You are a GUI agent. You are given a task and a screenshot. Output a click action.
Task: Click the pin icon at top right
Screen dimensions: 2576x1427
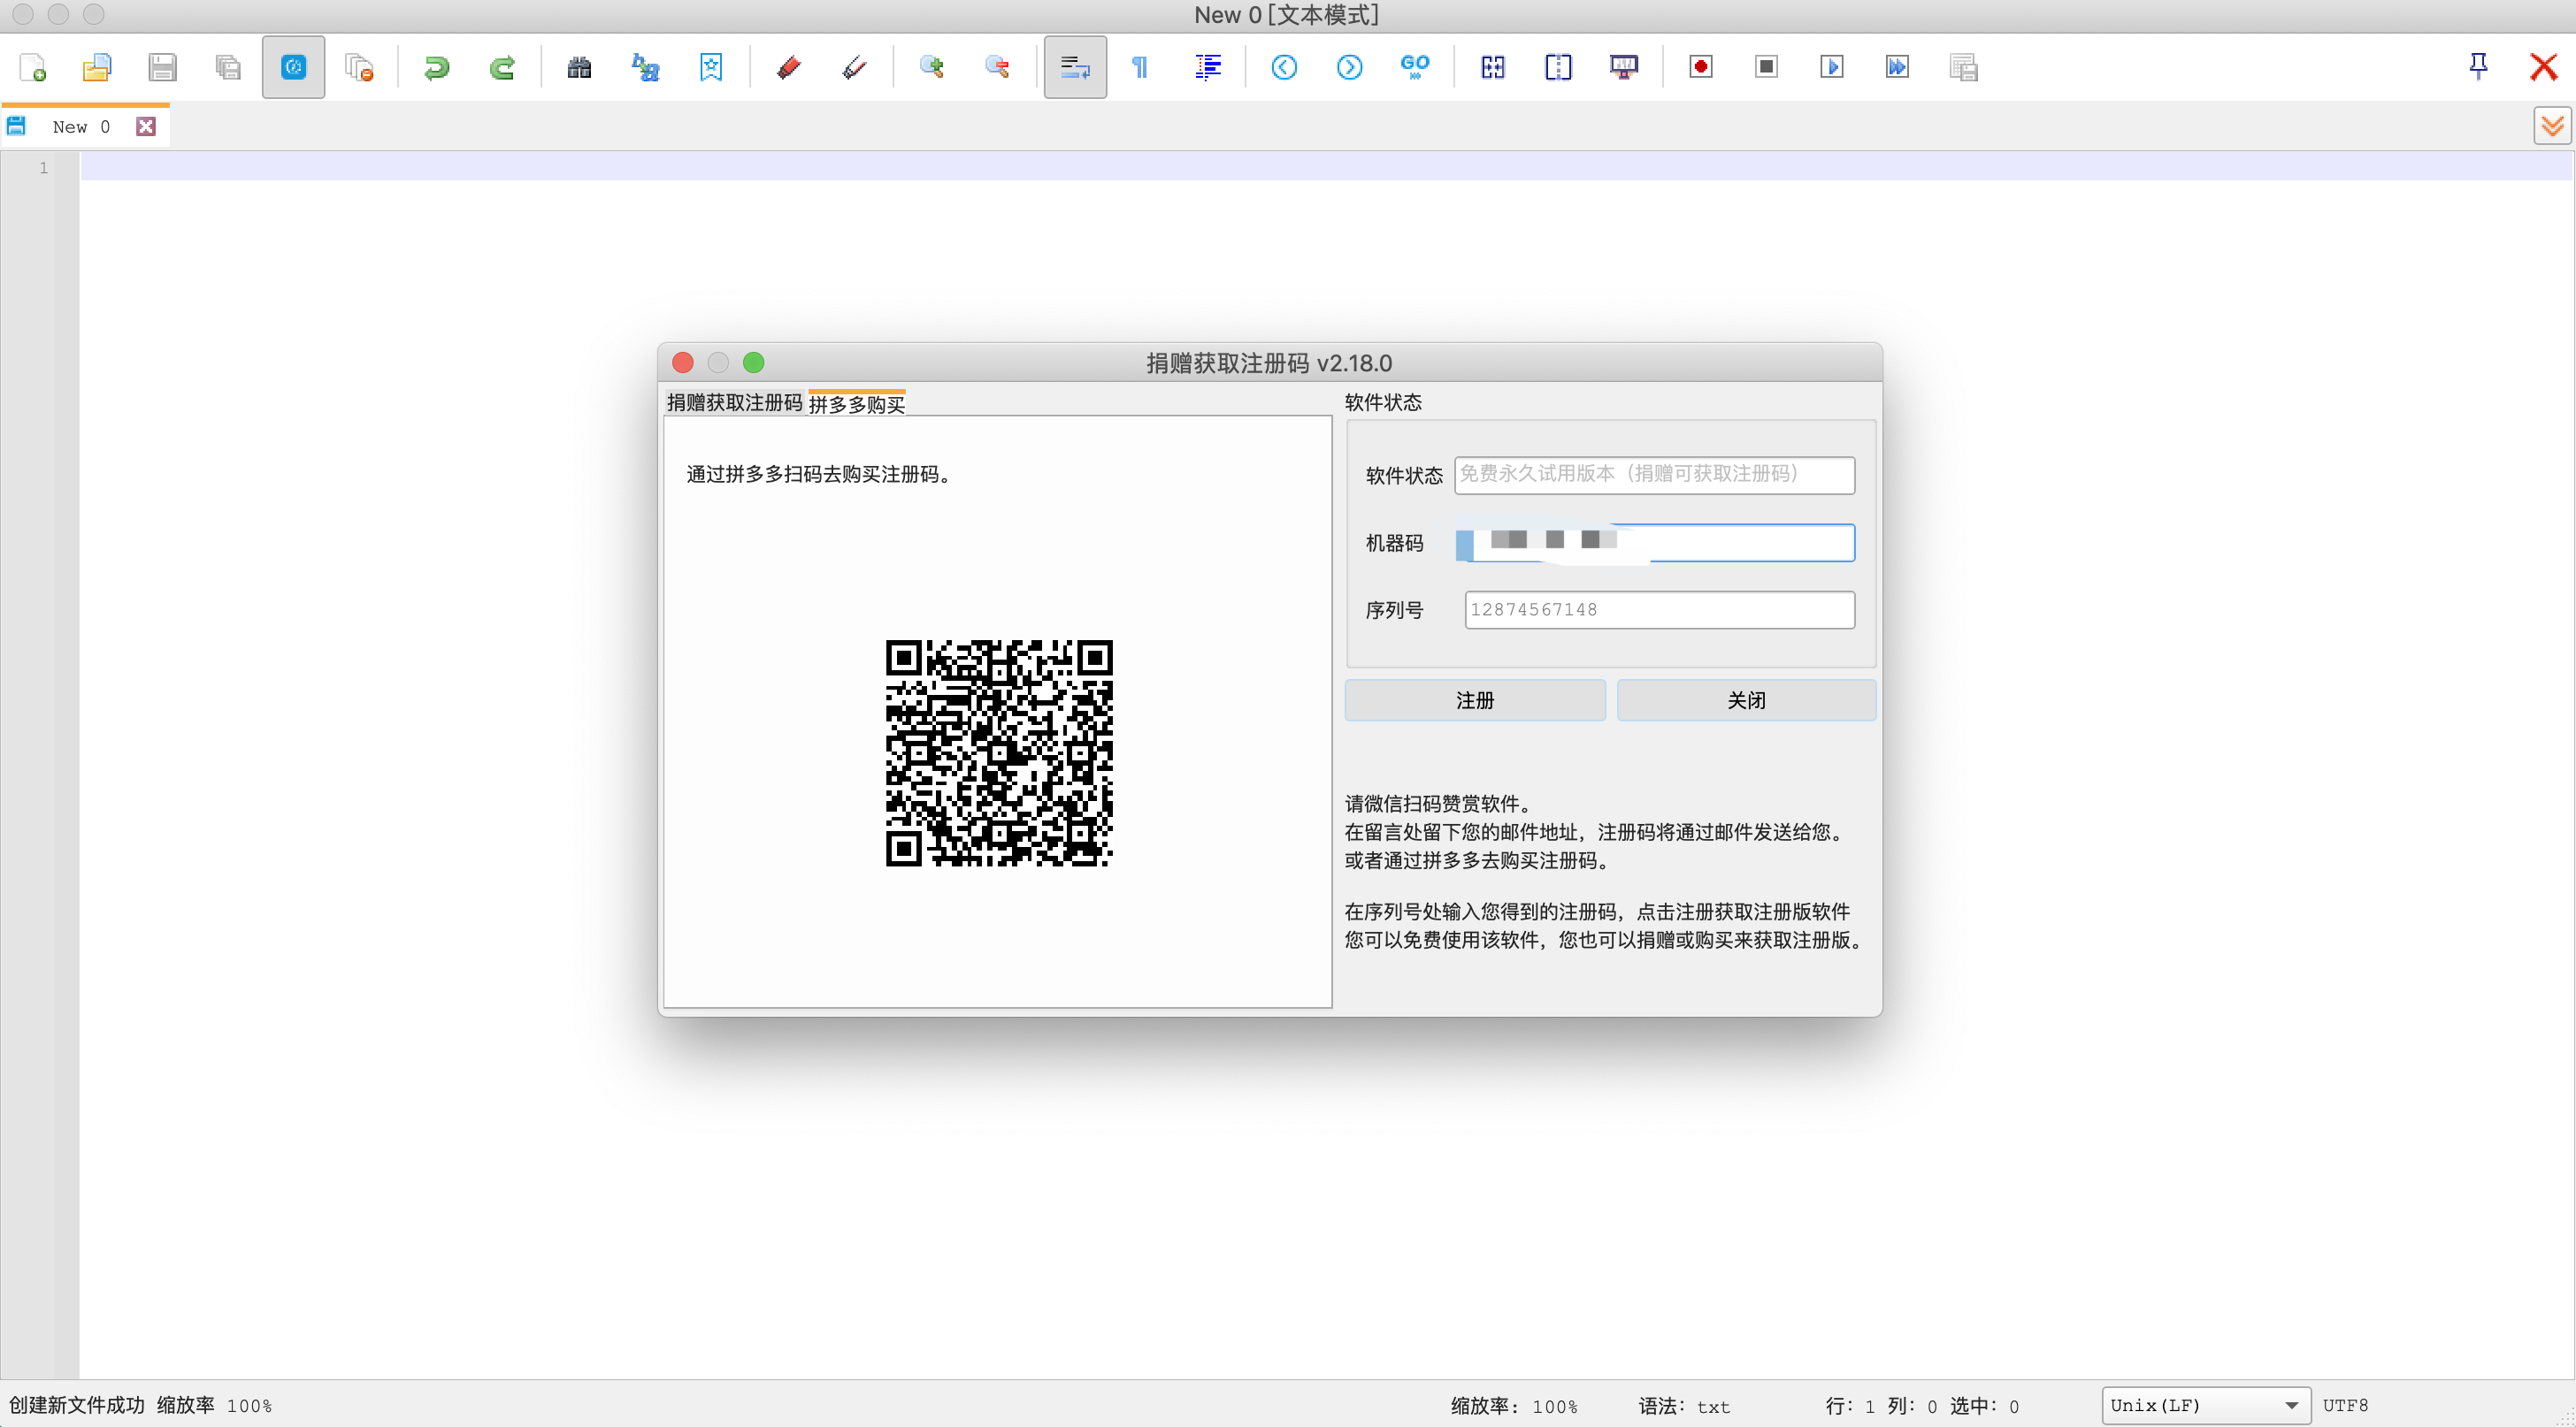point(2478,67)
